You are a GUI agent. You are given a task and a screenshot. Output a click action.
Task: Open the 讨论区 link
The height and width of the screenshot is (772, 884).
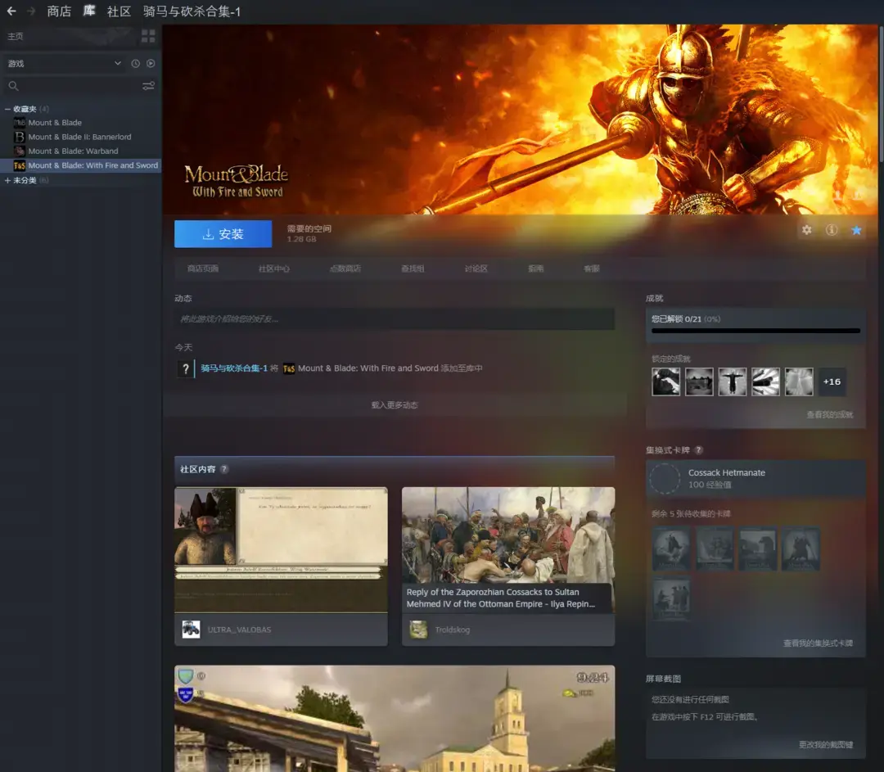tap(476, 269)
